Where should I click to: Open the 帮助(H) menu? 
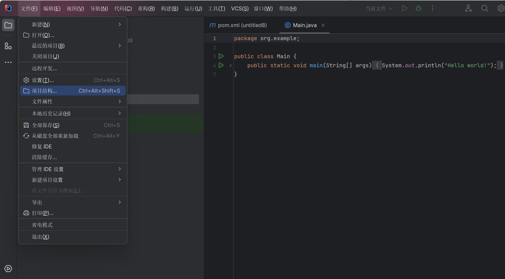pos(288,8)
